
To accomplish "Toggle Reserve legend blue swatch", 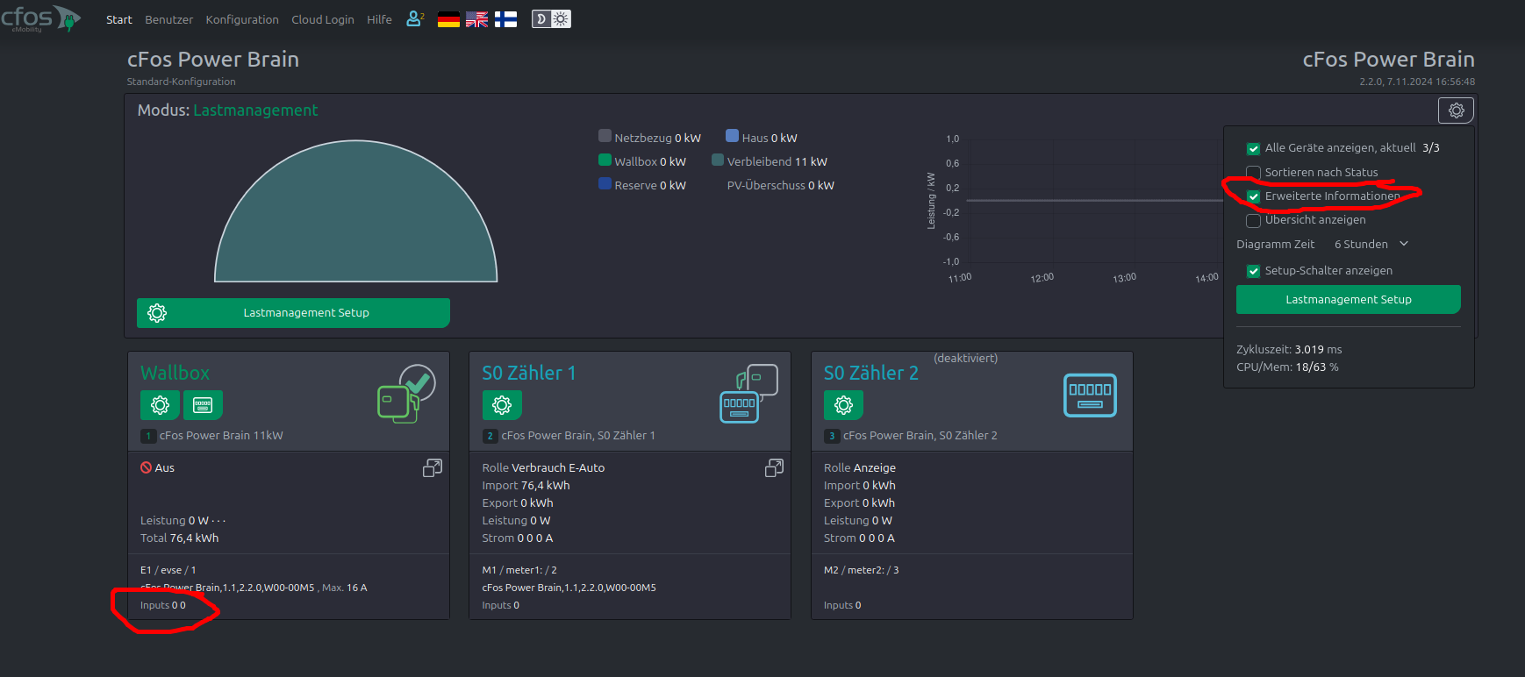I will (x=605, y=183).
